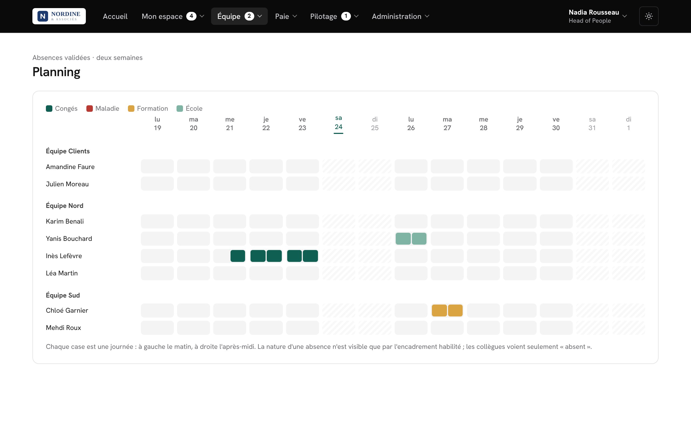
Task: Click the Mehdi Roux row name
Action: pyautogui.click(x=63, y=328)
